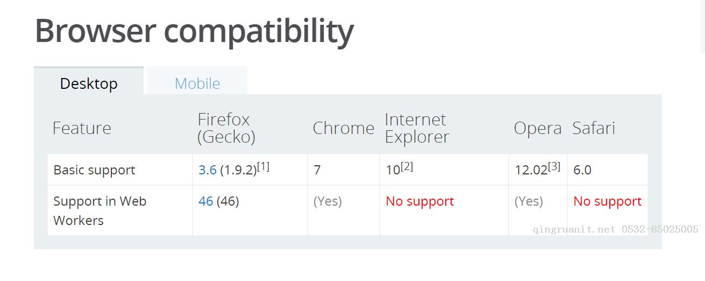Click the Browser compatibility heading

tap(194, 31)
